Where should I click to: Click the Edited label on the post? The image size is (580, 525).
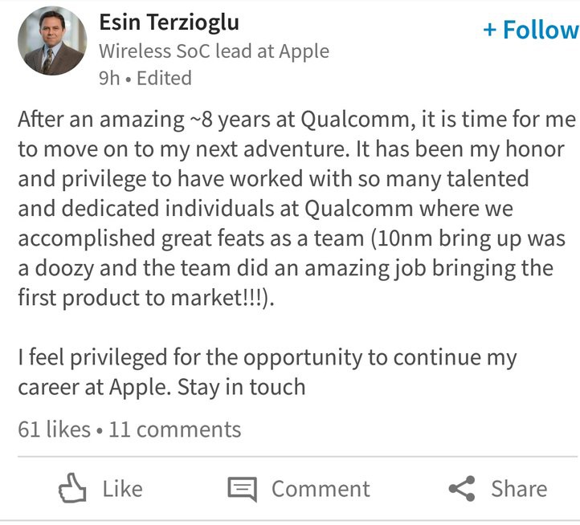(164, 79)
